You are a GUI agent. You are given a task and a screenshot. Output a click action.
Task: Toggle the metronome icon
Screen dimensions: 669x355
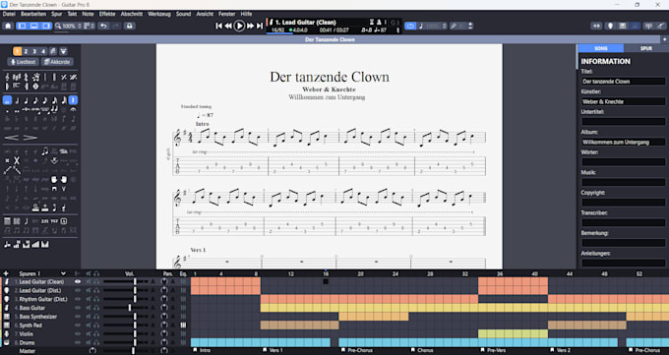(379, 23)
